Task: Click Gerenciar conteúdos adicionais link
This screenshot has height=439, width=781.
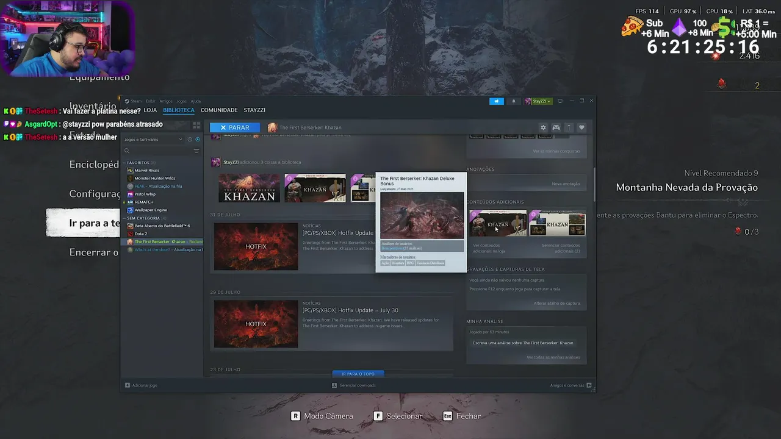Action: (560, 248)
